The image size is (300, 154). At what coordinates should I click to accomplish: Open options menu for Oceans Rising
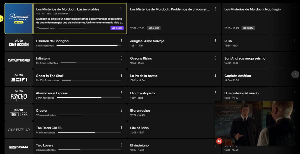tap(215, 58)
